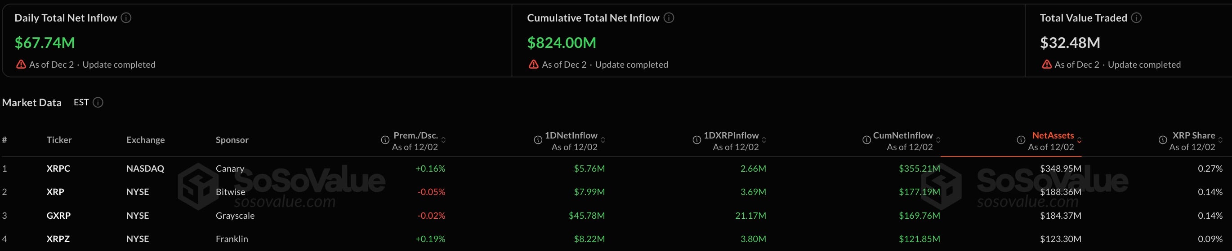Sort table by CumNetInflow arrows
Screen dimensions: 1232x251
click(938, 140)
